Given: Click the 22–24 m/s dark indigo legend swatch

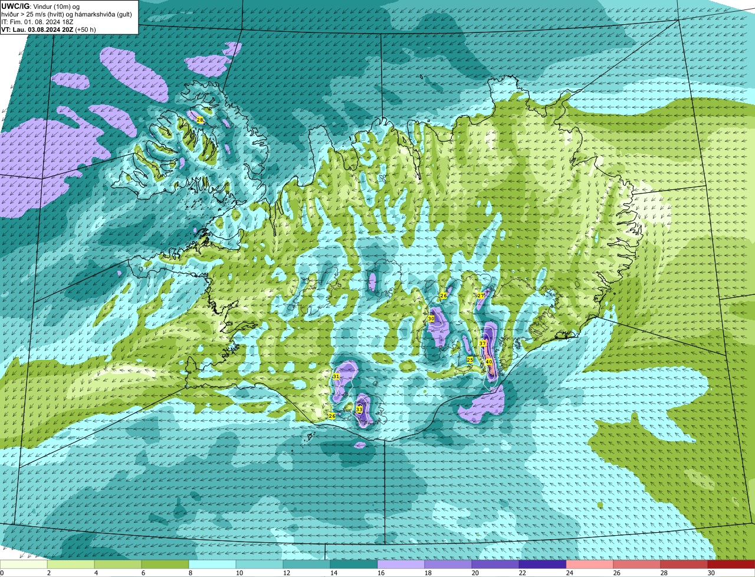Looking at the screenshot, I should 543,565.
